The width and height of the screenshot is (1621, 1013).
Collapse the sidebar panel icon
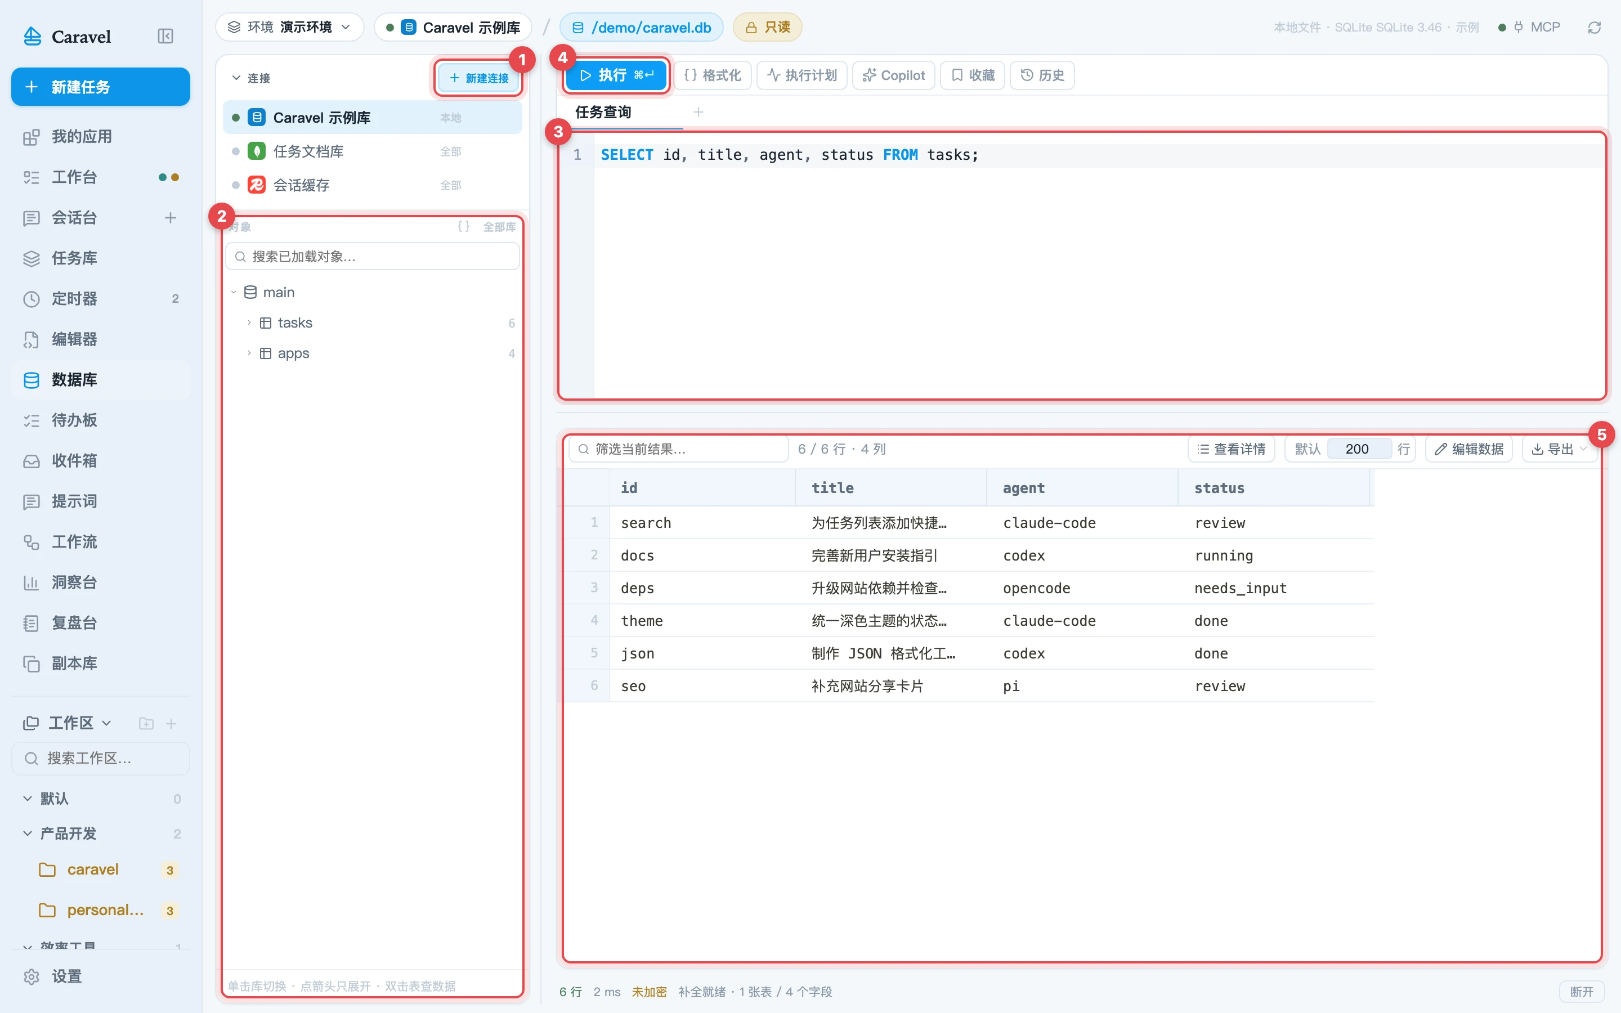(x=165, y=36)
